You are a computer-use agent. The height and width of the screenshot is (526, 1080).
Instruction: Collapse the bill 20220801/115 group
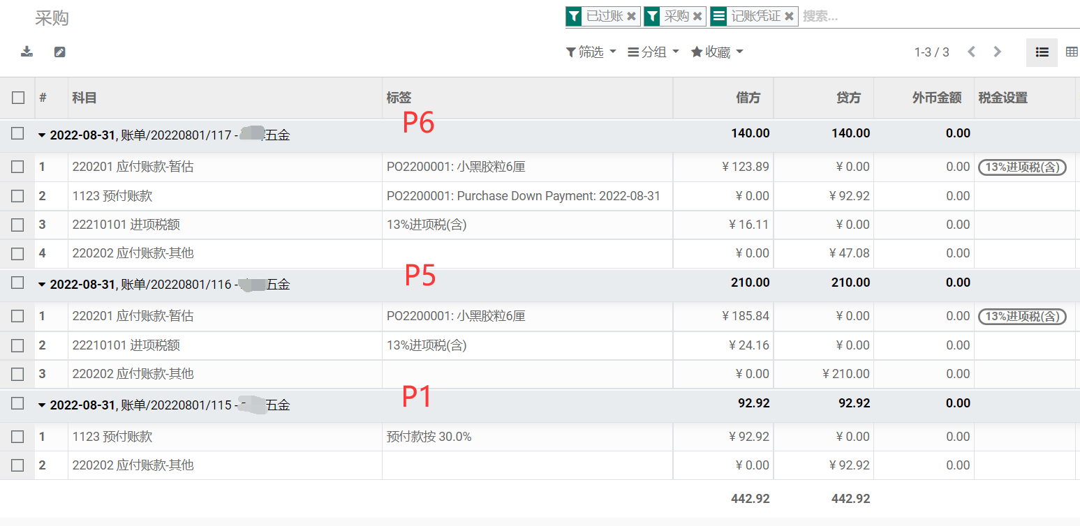(42, 404)
